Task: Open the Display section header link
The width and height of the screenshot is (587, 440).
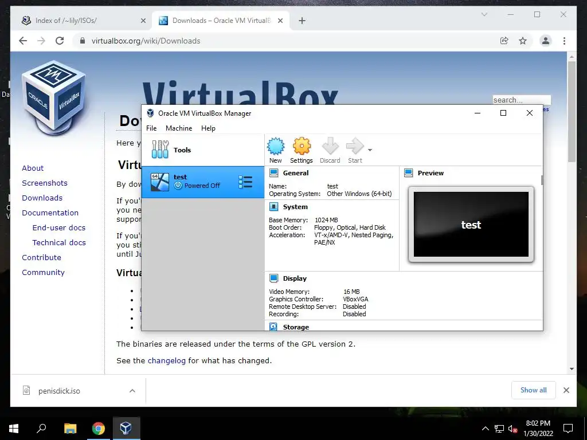Action: point(295,278)
